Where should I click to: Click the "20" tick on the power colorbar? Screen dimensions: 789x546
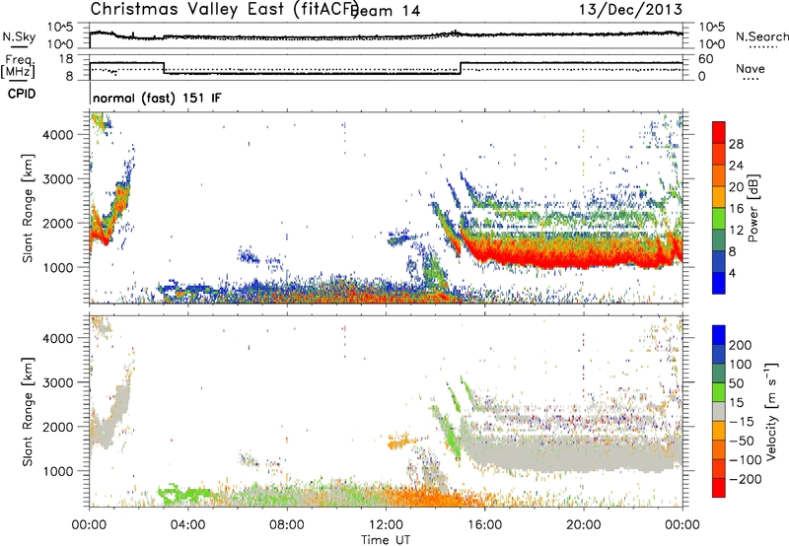pyautogui.click(x=736, y=187)
